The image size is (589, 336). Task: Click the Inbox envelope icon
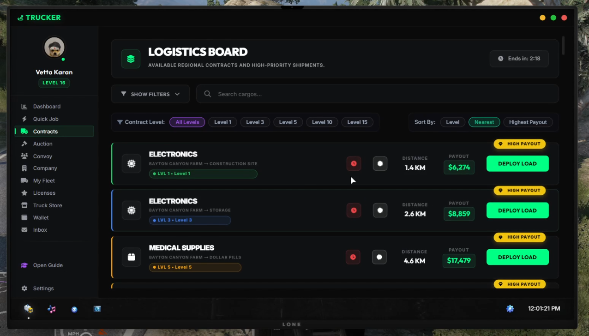pos(24,230)
